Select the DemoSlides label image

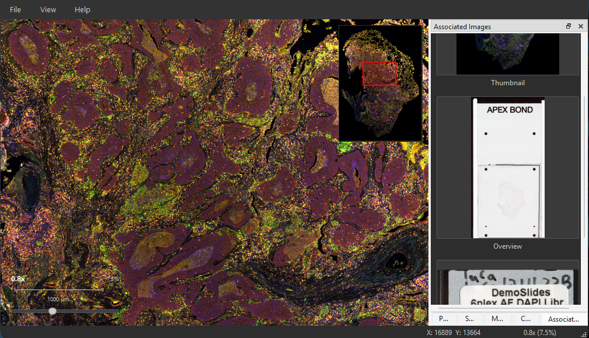point(508,287)
